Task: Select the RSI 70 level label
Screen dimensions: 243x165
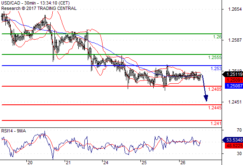Action: coord(239,130)
